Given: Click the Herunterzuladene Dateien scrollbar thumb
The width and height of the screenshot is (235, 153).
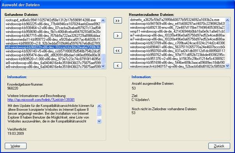Looking at the screenshot, I should pyautogui.click(x=228, y=28).
